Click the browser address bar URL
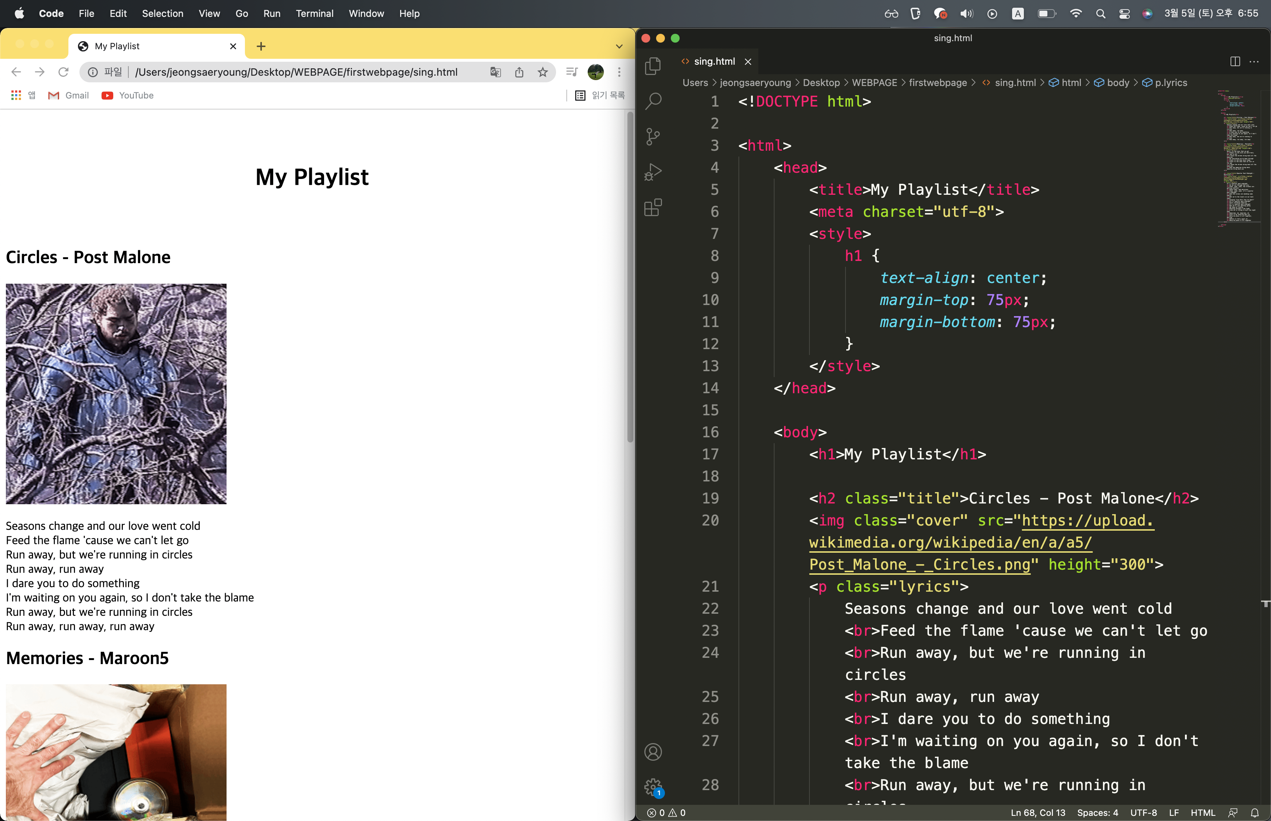Screen dimensions: 1271x821 296,72
